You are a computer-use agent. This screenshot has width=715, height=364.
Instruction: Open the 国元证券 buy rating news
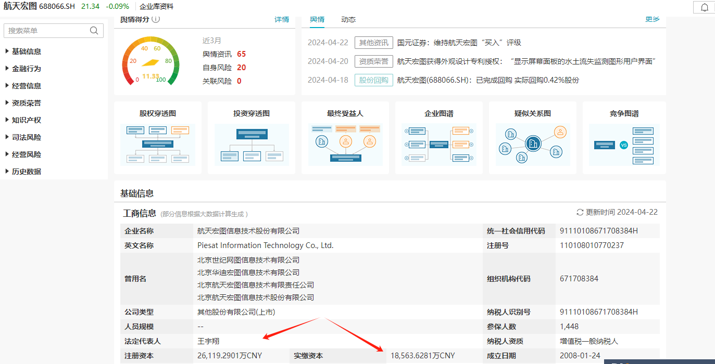459,43
